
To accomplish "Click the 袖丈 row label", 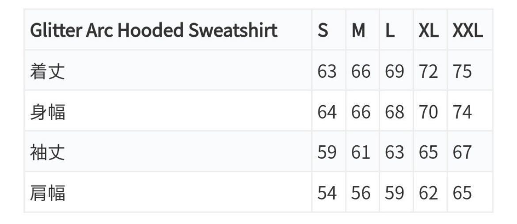I will coord(47,152).
